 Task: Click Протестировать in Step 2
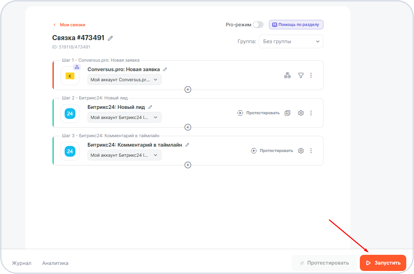click(x=258, y=113)
